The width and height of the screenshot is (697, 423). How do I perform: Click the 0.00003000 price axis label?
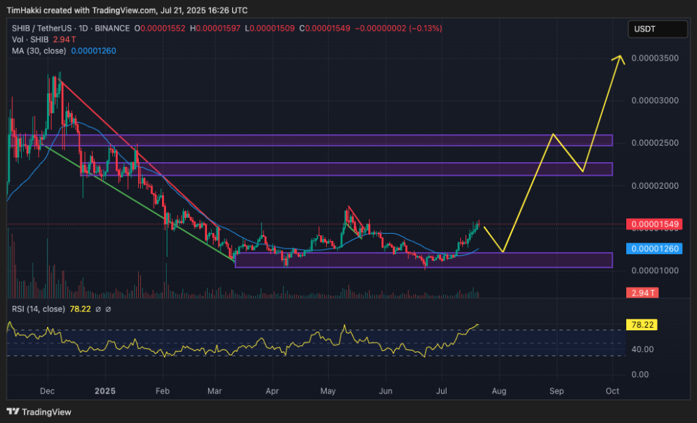tap(656, 101)
